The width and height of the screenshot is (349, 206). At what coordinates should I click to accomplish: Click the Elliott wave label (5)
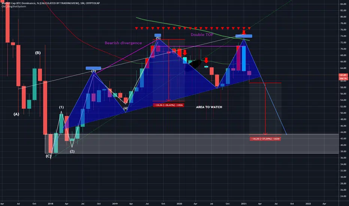tap(158, 38)
